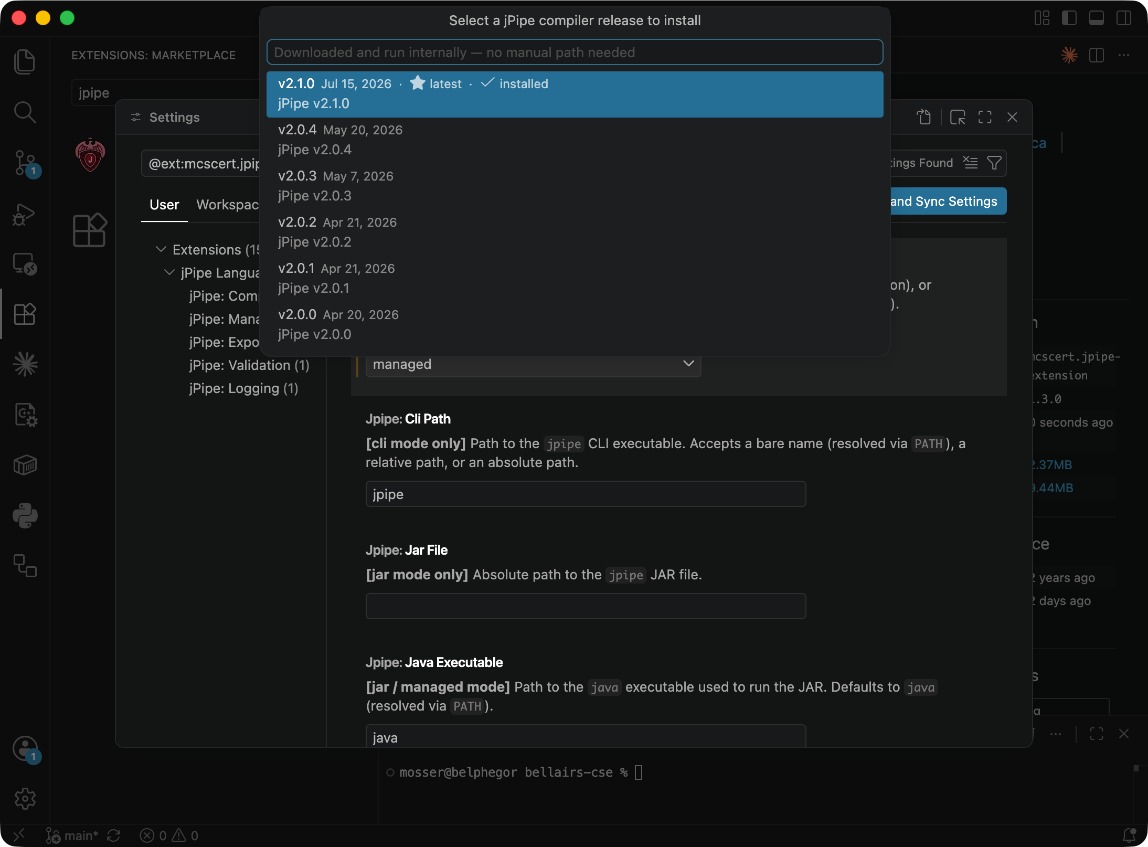This screenshot has width=1148, height=847.
Task: Open the editor More Actions ellipsis menu
Action: point(1124,55)
